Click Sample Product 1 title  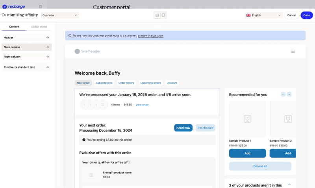point(240,141)
